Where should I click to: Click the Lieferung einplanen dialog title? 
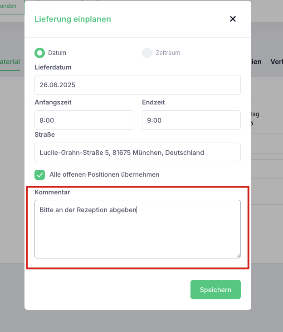(73, 19)
